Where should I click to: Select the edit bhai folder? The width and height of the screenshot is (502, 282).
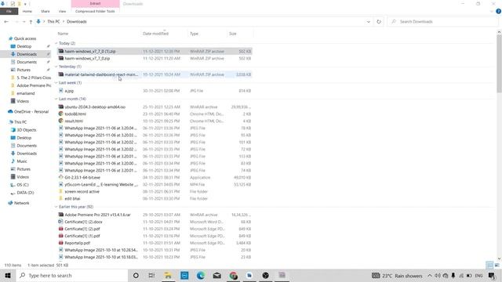(x=155, y=198)
